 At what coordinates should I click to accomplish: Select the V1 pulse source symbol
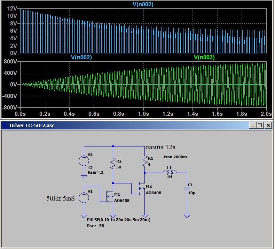click(84, 198)
